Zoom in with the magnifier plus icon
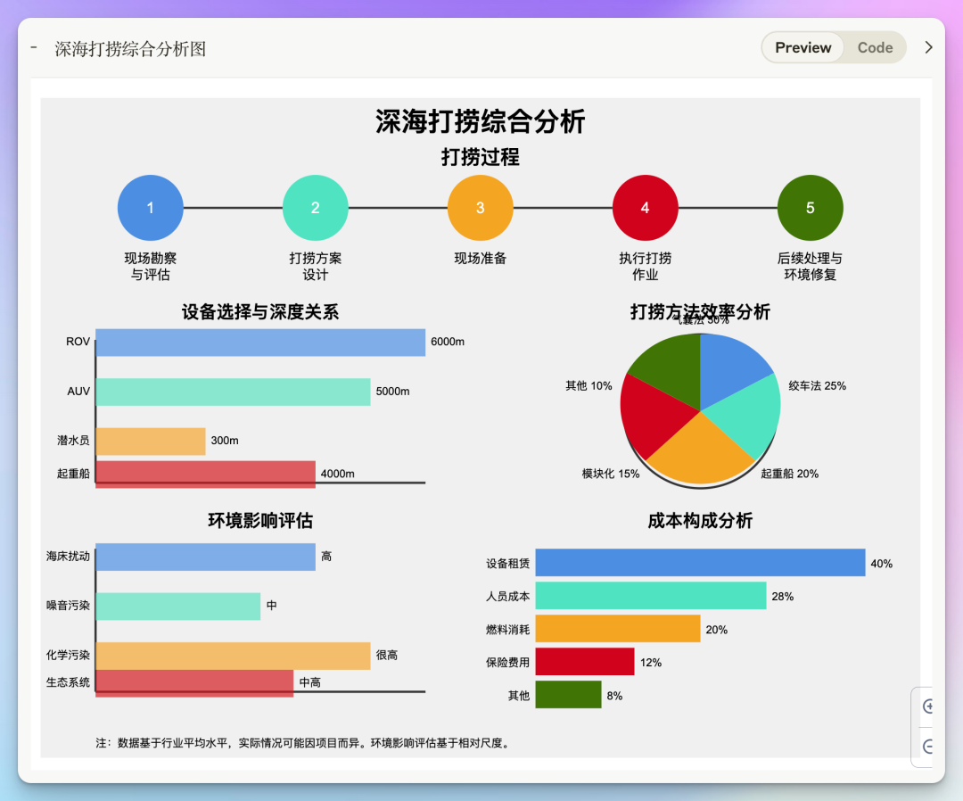This screenshot has width=963, height=801. [x=928, y=706]
